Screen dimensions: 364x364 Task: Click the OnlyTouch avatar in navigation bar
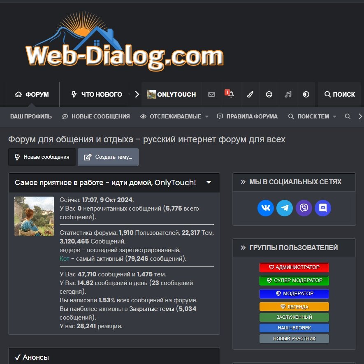pyautogui.click(x=151, y=94)
